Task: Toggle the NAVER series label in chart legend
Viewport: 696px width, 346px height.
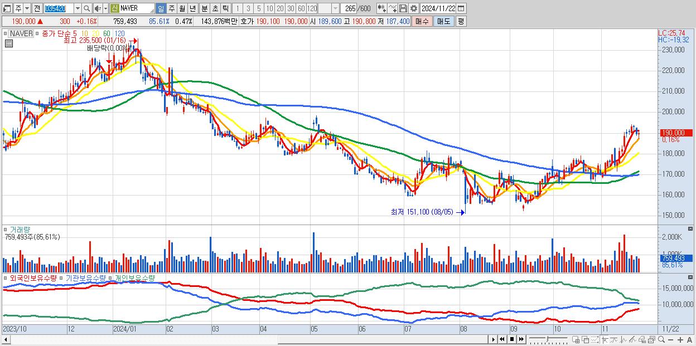Action: click(22, 33)
